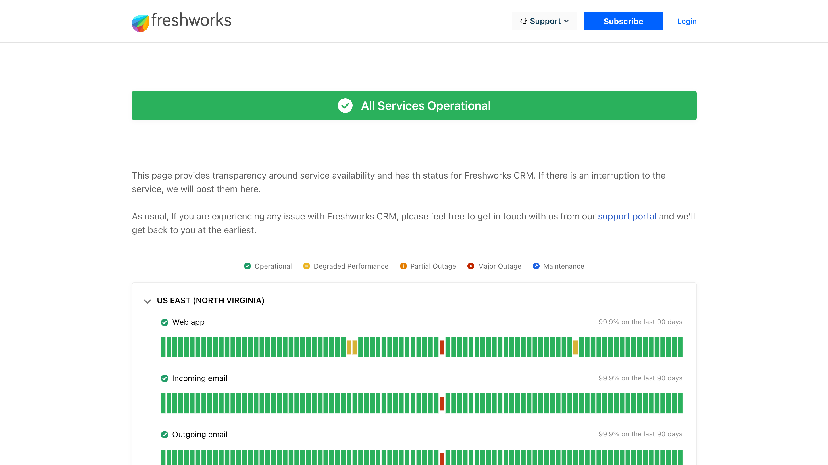Screen dimensions: 828x465
Task: Click the Major Outage legend red icon
Action: [471, 266]
